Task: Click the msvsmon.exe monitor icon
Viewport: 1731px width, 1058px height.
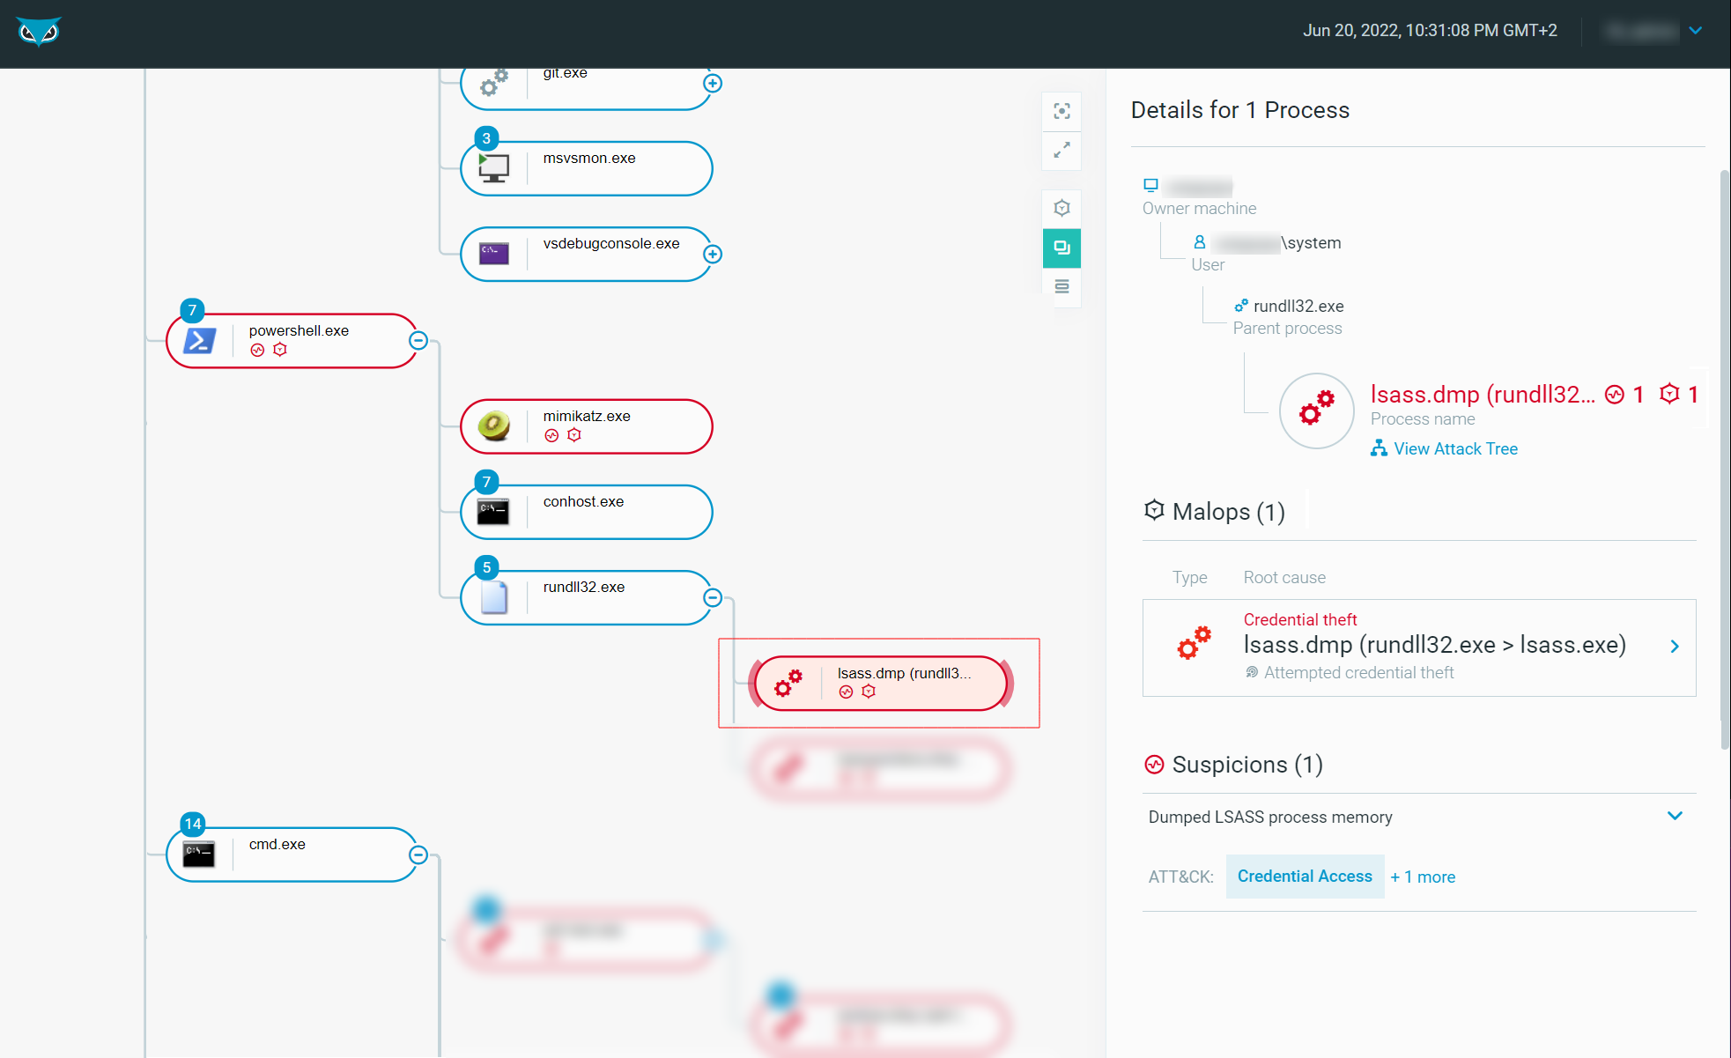Action: 493,167
